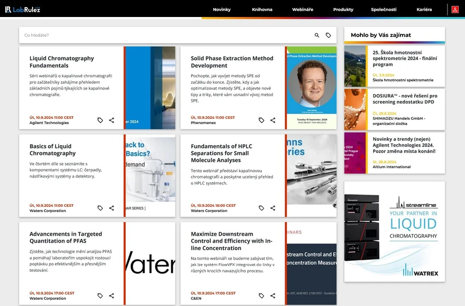Open the Watrex Streamline liquid chromatography ad
This screenshot has height=306, width=465.
[395, 231]
